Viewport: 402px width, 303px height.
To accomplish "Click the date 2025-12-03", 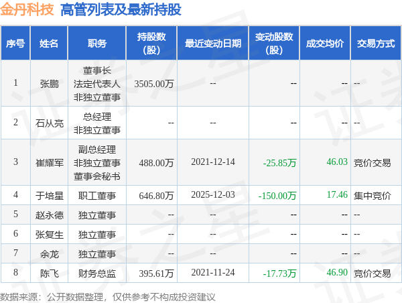I will (x=213, y=194).
